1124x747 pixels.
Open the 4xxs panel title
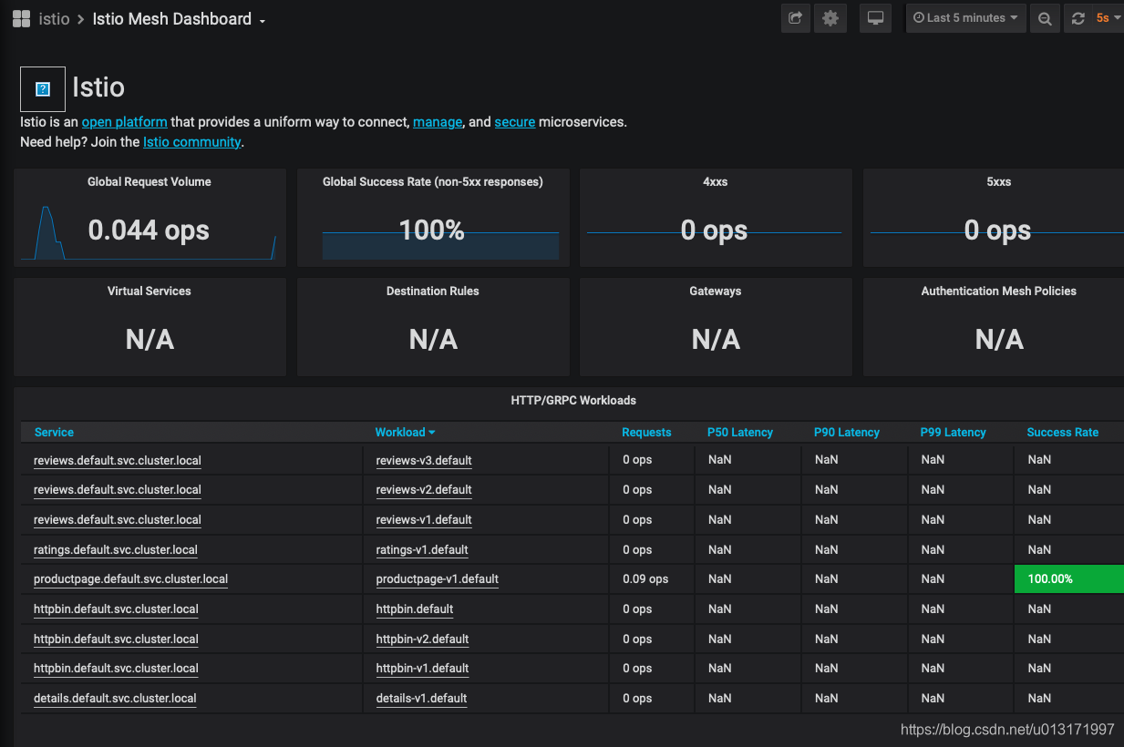[x=716, y=182]
